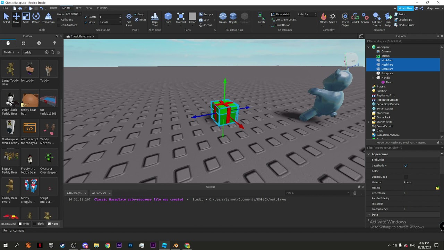This screenshot has height=250, width=444.
Task: Click Constraint Details button
Action: coord(284,20)
